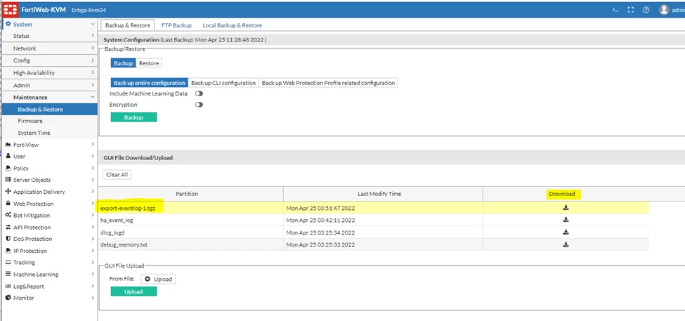Download the dlog_logd file
Screen dimensions: 685x321
pyautogui.click(x=566, y=232)
